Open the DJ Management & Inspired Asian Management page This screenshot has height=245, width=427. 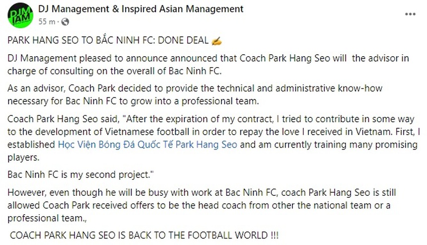coord(141,9)
